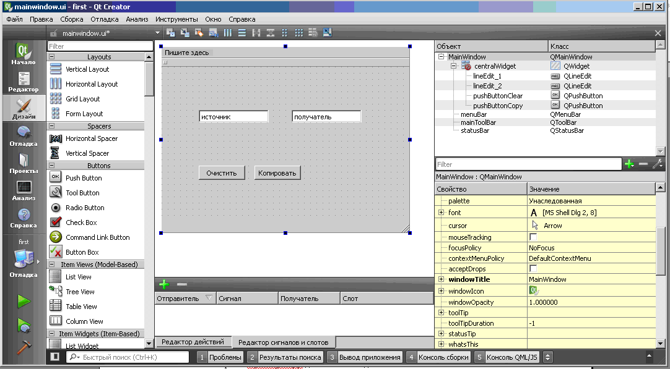Collapse the Layouts widget group
Screen dimensions: 670x369
pos(51,57)
